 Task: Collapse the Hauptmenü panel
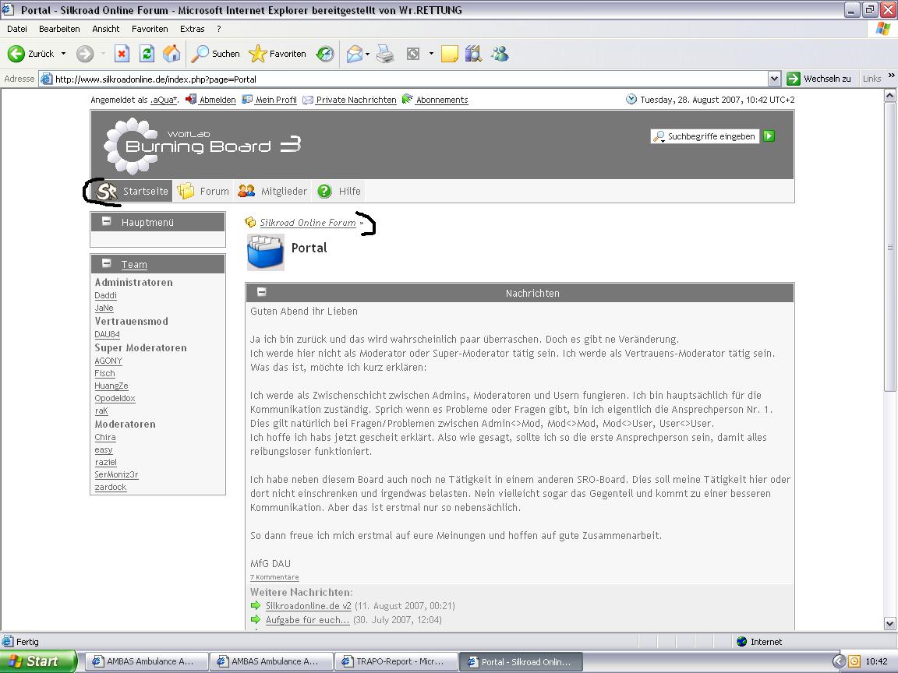pos(107,222)
